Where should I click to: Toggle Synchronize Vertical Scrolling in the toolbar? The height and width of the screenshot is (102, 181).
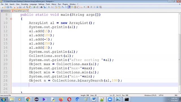coord(56,7)
